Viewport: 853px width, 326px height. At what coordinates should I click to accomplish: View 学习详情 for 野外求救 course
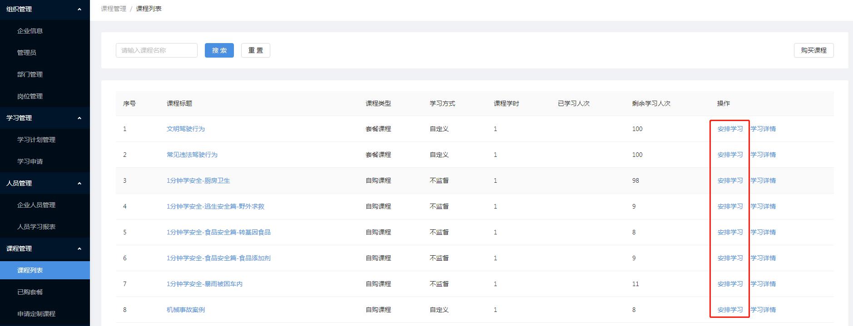tap(763, 206)
